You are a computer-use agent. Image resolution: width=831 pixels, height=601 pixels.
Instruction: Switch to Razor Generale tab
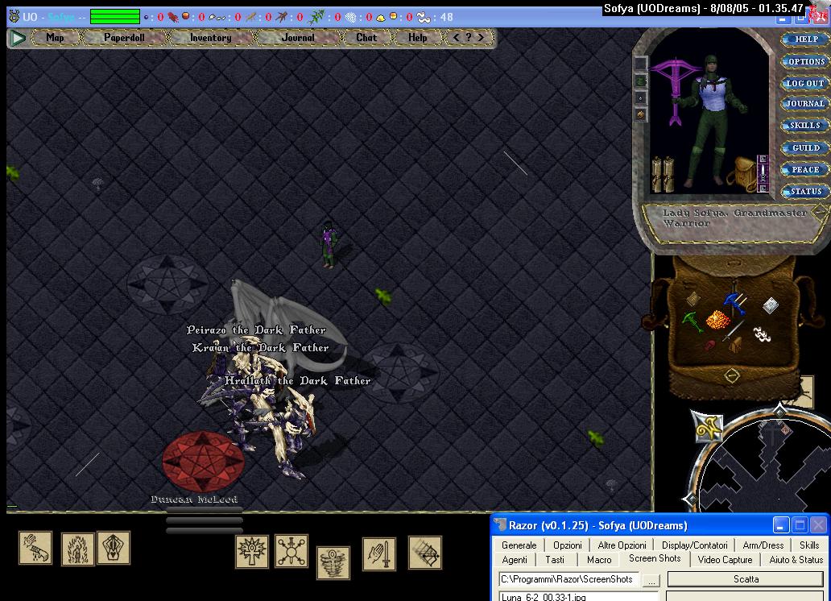click(x=519, y=545)
